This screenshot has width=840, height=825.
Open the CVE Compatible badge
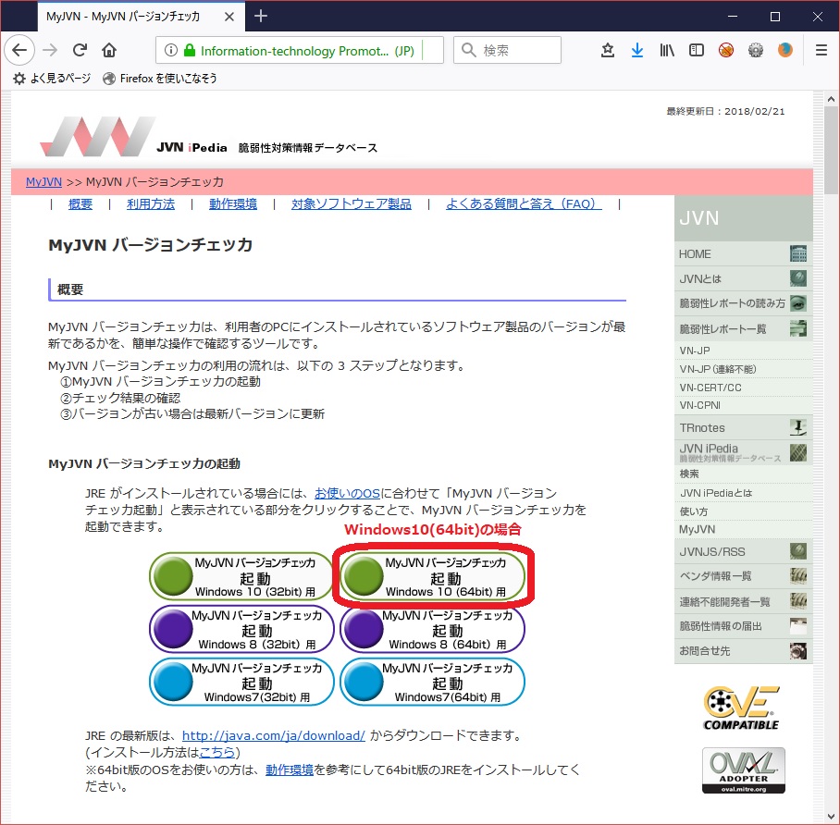(742, 708)
